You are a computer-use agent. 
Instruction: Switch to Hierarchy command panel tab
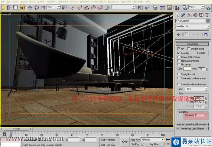tap(189, 15)
